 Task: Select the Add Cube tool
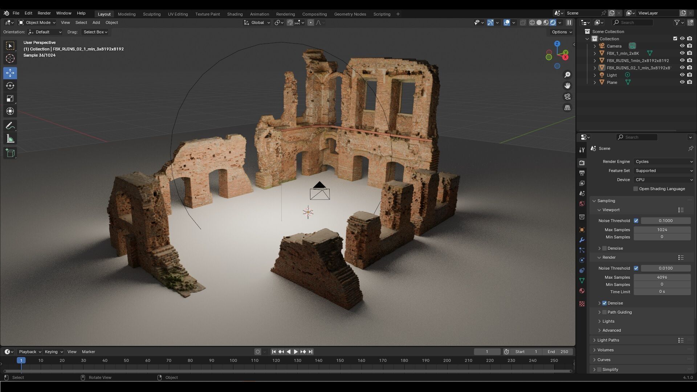10,153
